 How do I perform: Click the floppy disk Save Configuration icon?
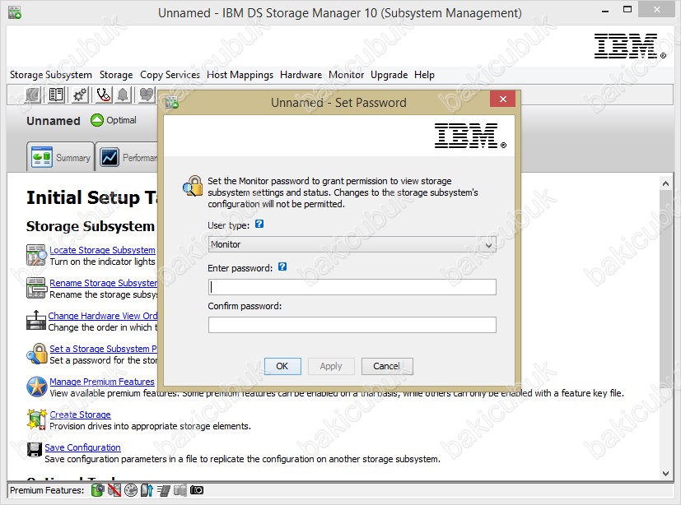(x=35, y=450)
